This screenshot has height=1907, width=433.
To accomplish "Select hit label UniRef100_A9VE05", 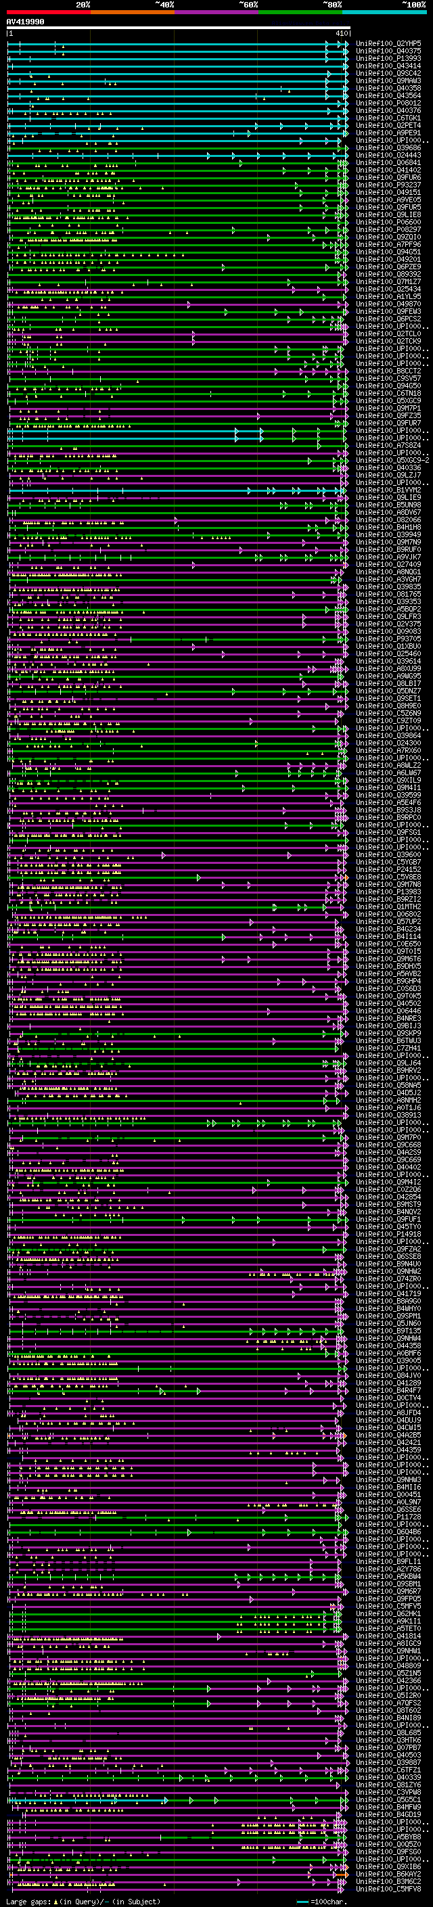I will point(388,200).
